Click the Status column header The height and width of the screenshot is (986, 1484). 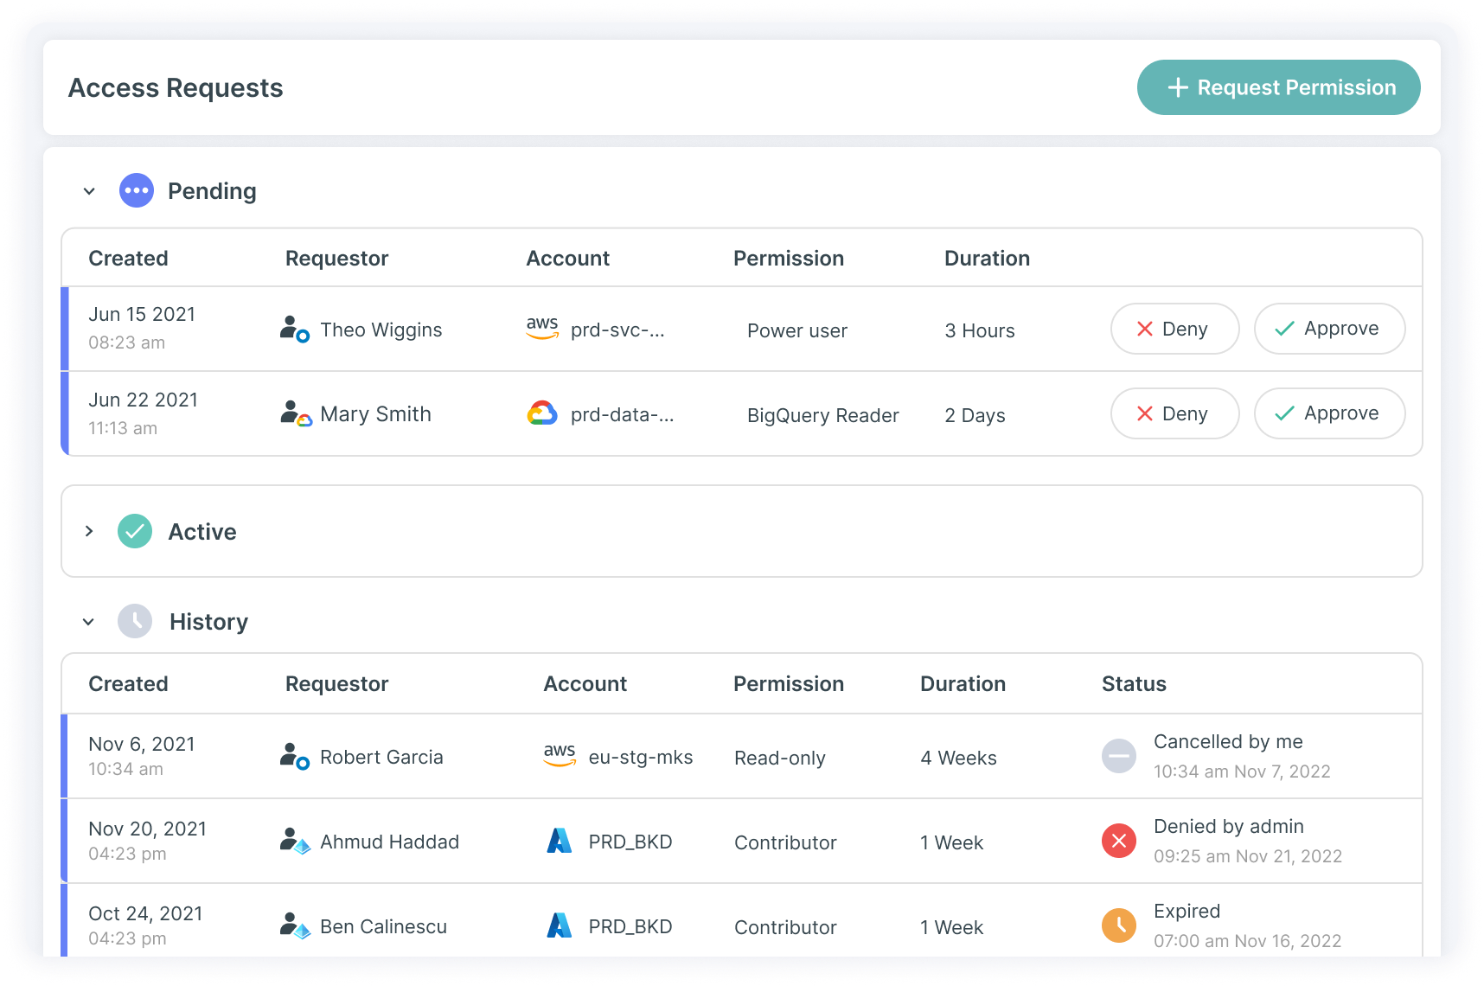pos(1134,683)
